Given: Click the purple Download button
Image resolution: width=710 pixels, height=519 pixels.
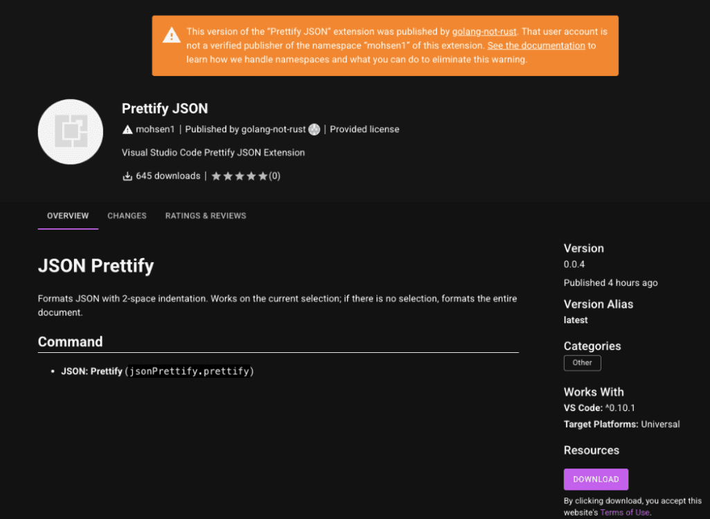Looking at the screenshot, I should (x=596, y=479).
